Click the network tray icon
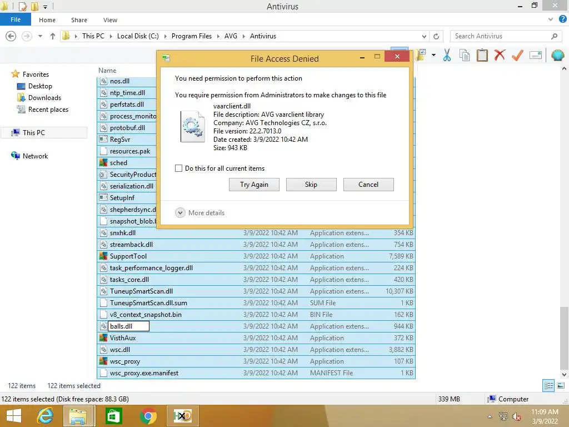The height and width of the screenshot is (427, 569). [503, 416]
